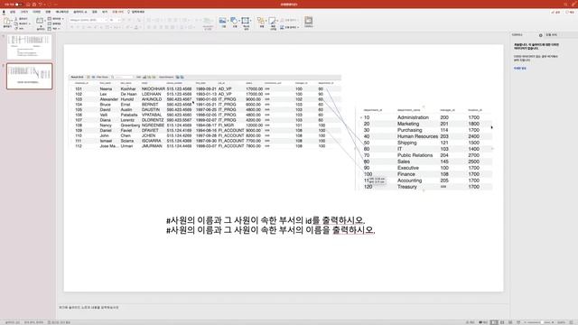
Task: Open the Comments icon at top right
Action: [x=571, y=12]
